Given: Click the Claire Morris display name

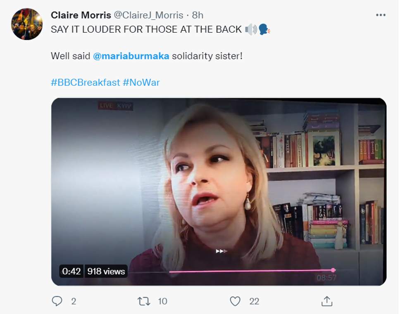Looking at the screenshot, I should [x=81, y=15].
